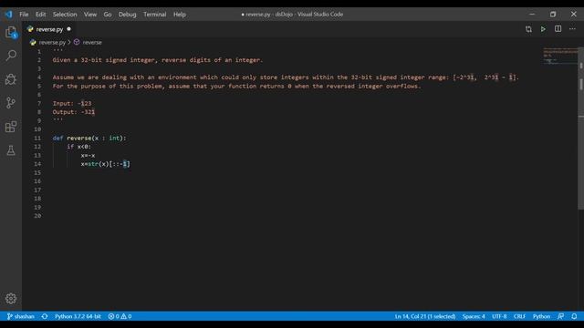The height and width of the screenshot is (328, 584).
Task: Click Ln 14, Col 21 cursor position
Action: (425, 316)
